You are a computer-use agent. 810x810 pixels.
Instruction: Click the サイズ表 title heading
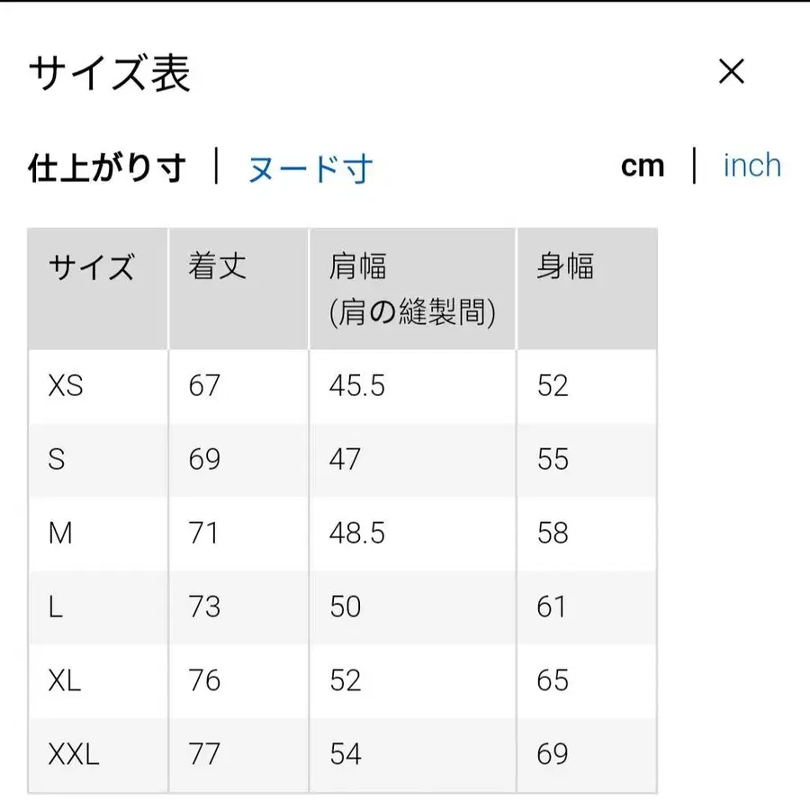110,72
